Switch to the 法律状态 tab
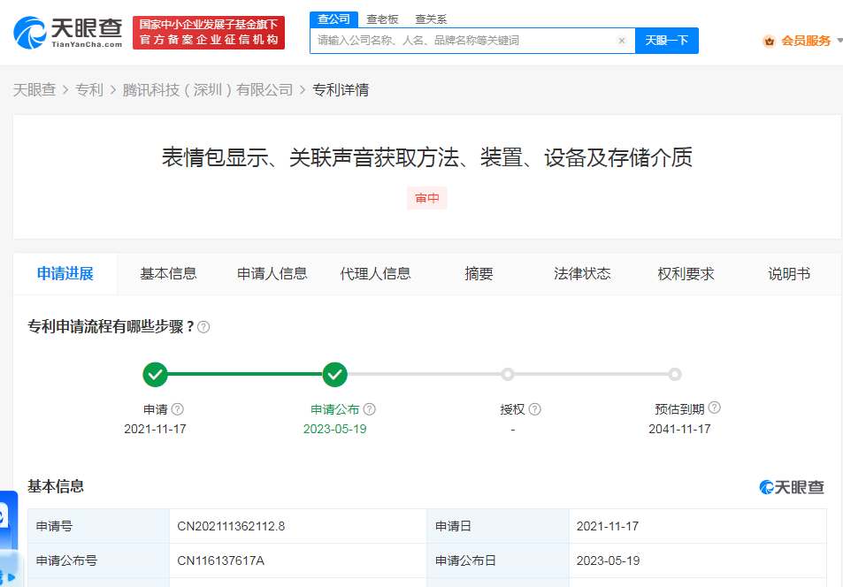This screenshot has width=843, height=587. 582,274
